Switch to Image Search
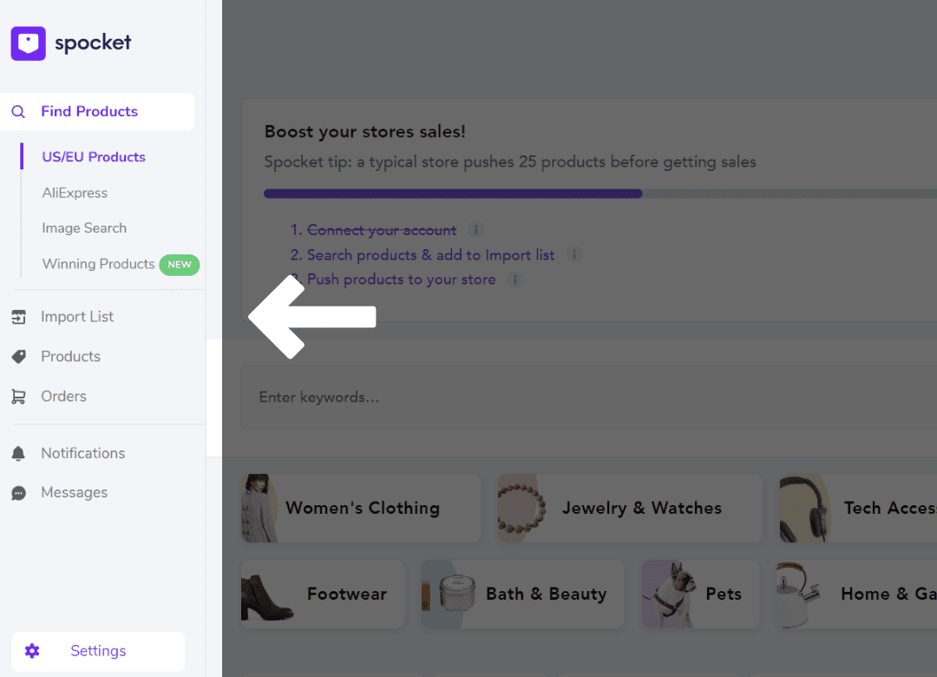This screenshot has width=937, height=677. 84,227
